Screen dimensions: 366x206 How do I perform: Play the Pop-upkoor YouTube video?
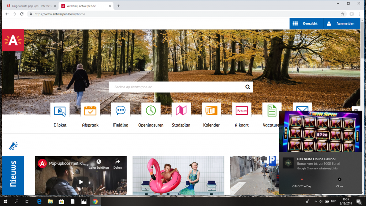[81, 182]
